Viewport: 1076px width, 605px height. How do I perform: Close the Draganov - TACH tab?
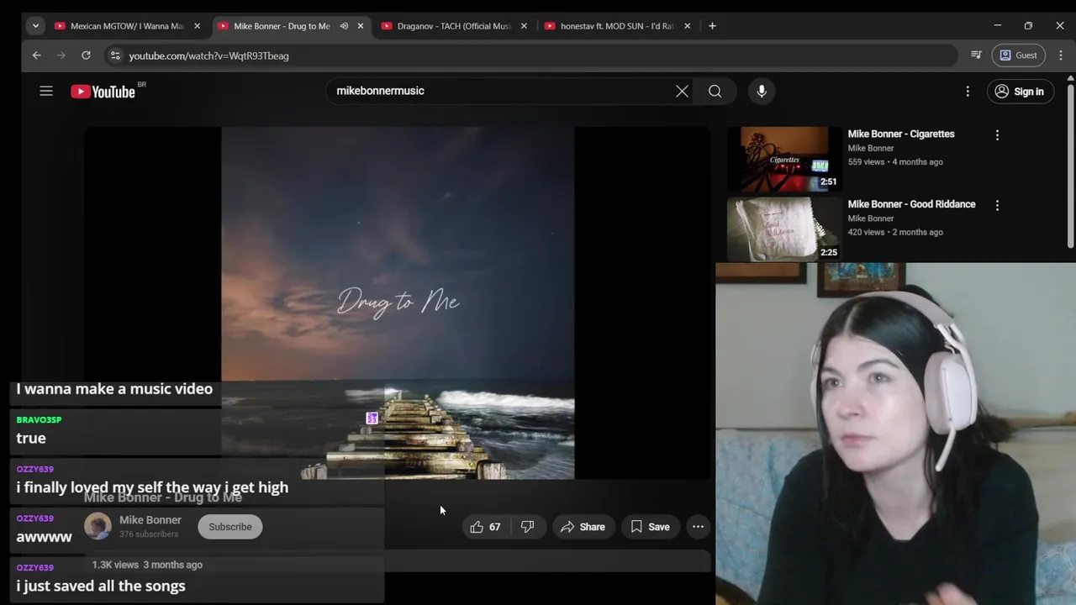pos(524,26)
